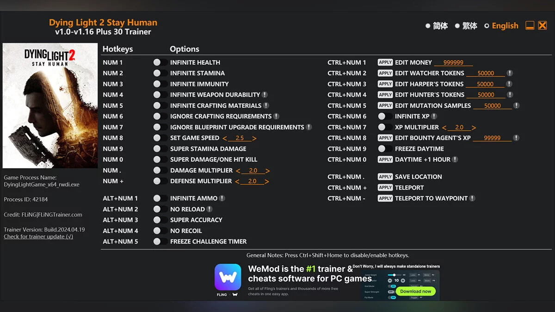Open Check for trainer update link
This screenshot has height=312, width=555.
pyautogui.click(x=38, y=237)
